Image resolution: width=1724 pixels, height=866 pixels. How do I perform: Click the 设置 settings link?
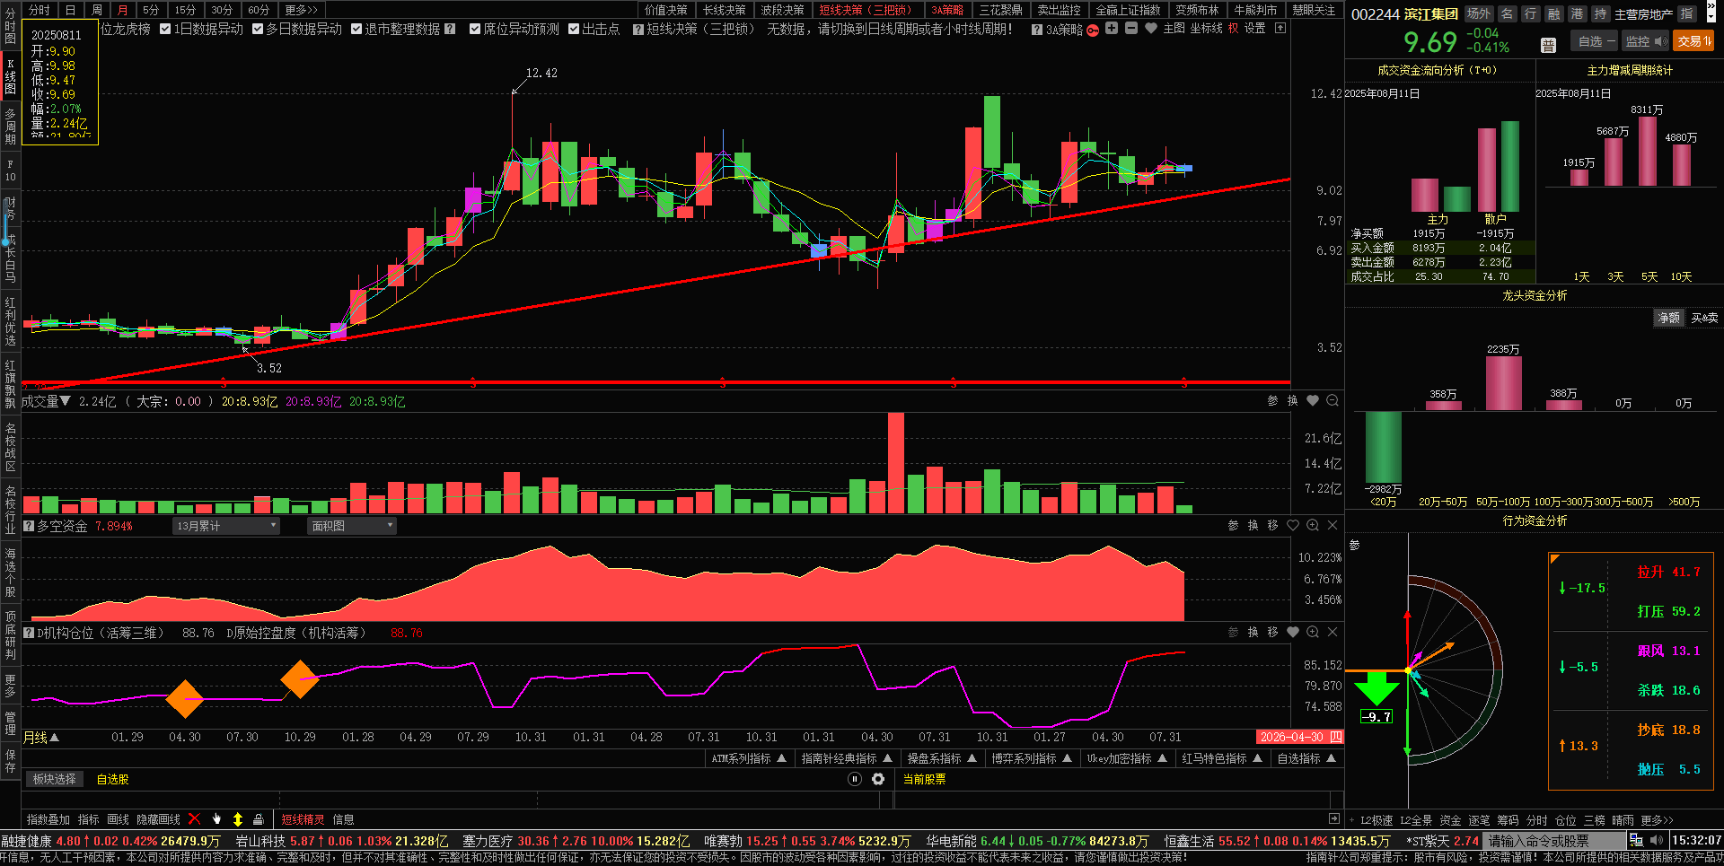[1255, 29]
